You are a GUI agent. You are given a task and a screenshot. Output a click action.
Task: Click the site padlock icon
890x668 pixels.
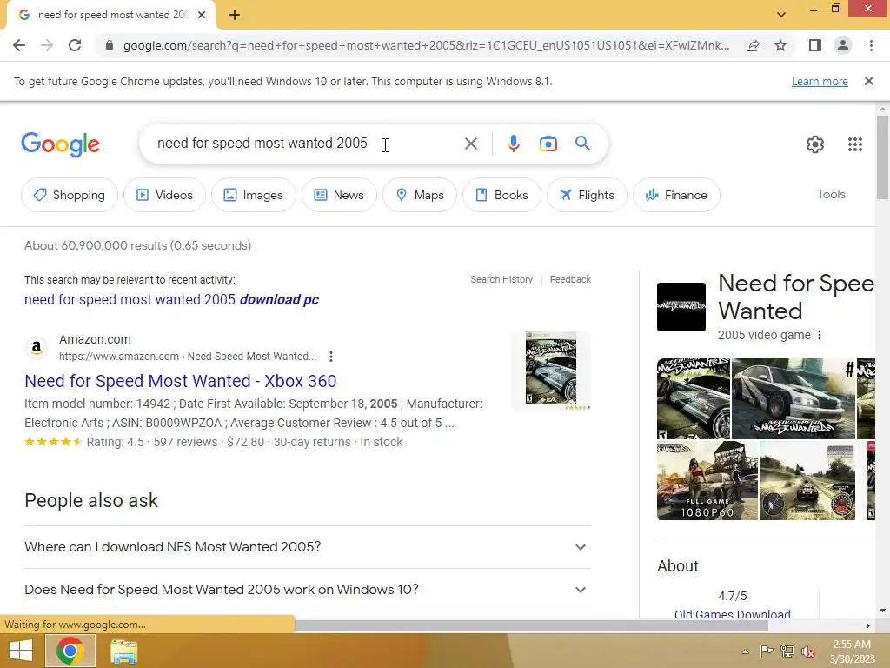tap(110, 45)
